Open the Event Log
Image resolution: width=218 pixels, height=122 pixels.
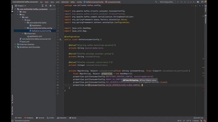(x=198, y=118)
